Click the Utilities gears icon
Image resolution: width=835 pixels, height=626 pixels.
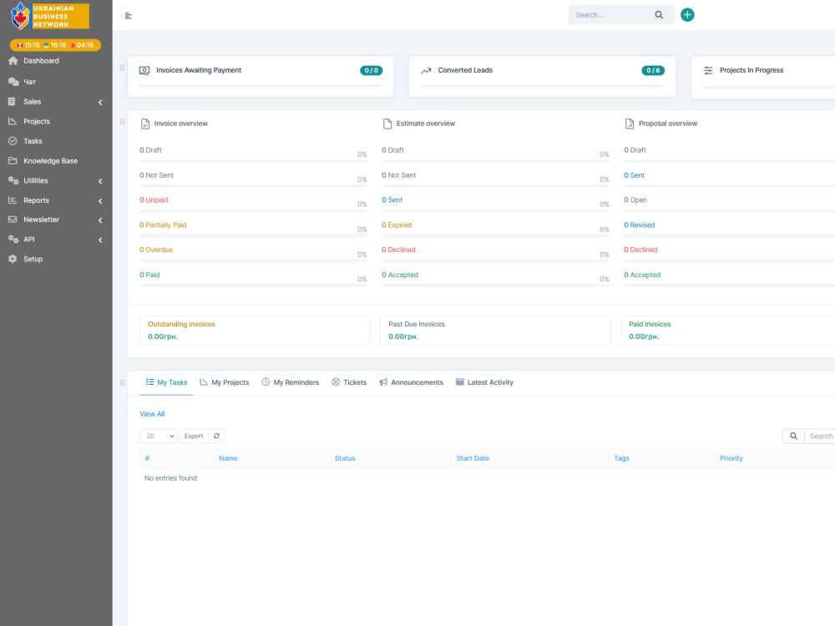pos(13,180)
